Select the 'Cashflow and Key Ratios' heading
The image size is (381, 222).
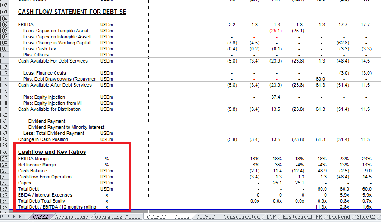(x=52, y=152)
